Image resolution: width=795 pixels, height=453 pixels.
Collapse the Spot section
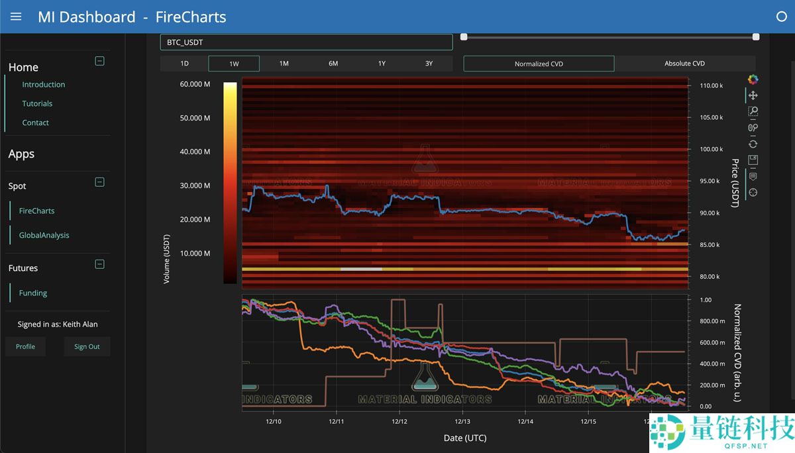[99, 181]
